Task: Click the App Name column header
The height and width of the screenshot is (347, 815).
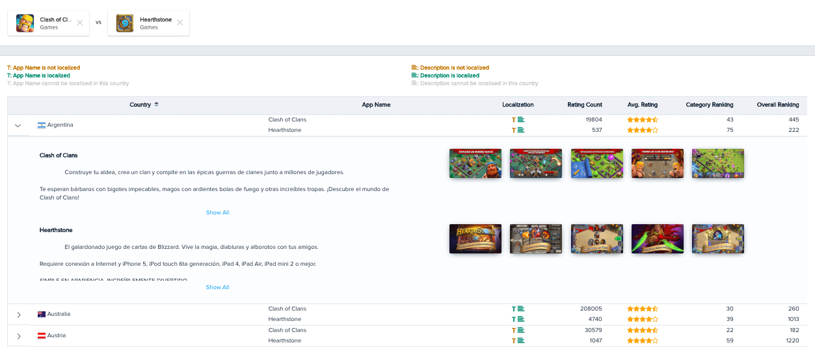Action: [x=376, y=105]
